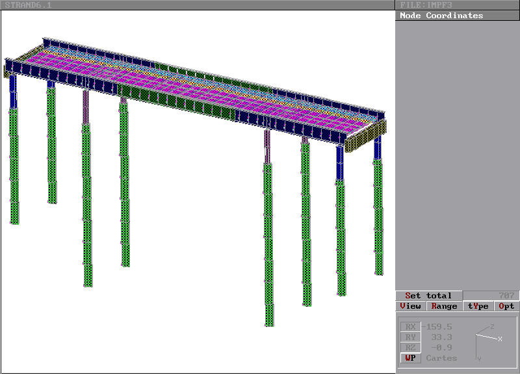Open the tYpe menu
The image size is (520, 390).
click(478, 306)
